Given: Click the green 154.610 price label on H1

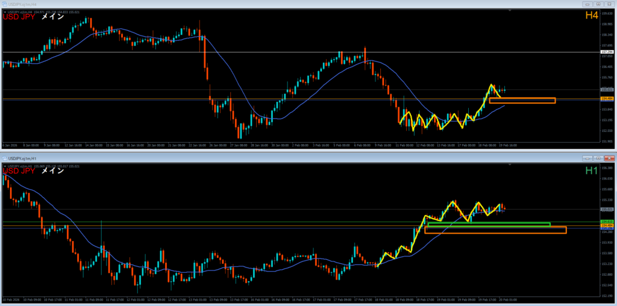Looking at the screenshot, I should pyautogui.click(x=607, y=222).
